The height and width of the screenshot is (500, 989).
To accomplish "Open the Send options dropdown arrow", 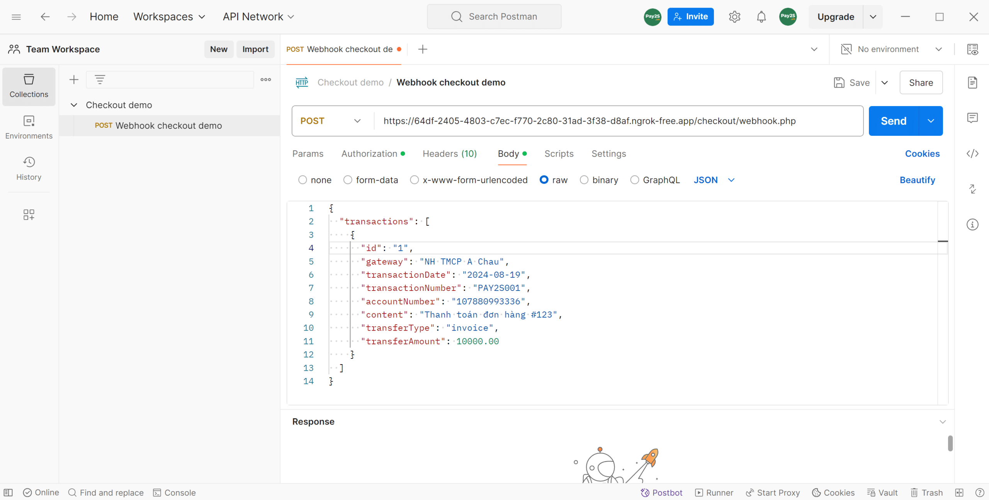I will (931, 121).
